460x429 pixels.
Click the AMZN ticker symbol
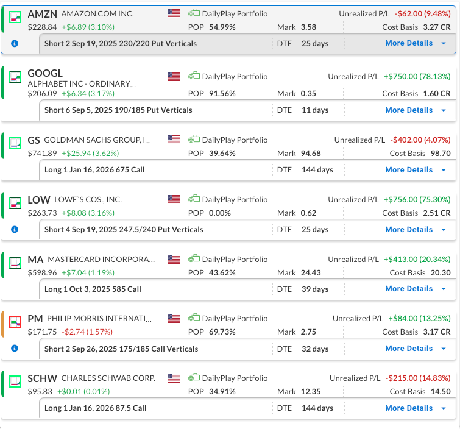(x=43, y=14)
